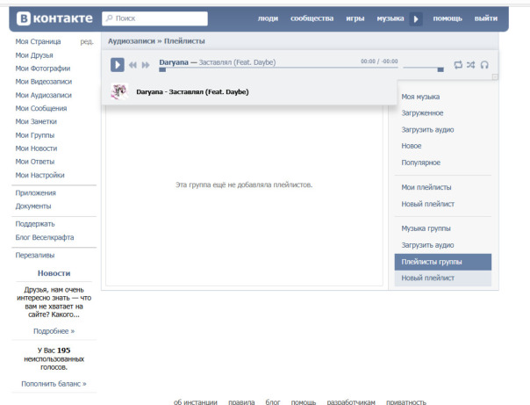
Task: Open Мои Заметки
Action: 36,121
